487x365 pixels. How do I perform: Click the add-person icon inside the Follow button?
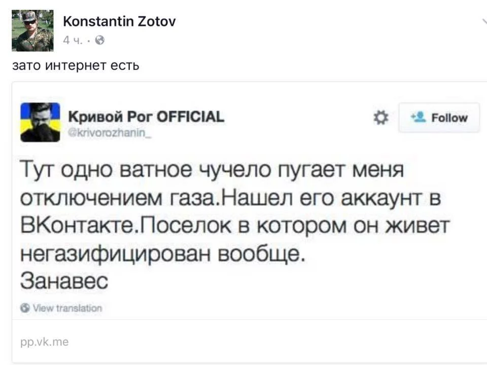click(418, 117)
